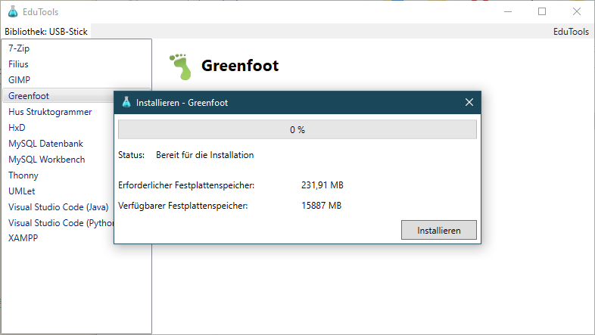Click the Greenfoot heading title
This screenshot has width=595, height=335.
[240, 66]
